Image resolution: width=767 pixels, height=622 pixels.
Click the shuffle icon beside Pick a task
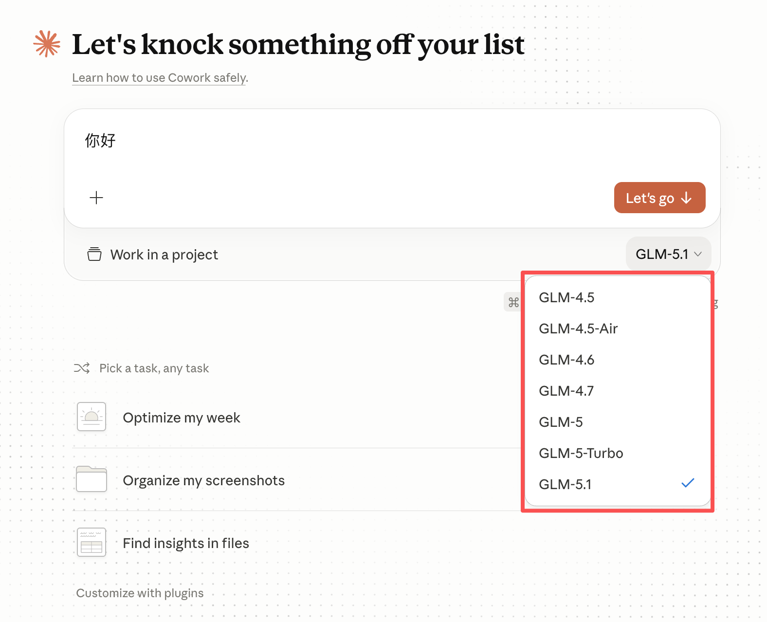pyautogui.click(x=82, y=368)
